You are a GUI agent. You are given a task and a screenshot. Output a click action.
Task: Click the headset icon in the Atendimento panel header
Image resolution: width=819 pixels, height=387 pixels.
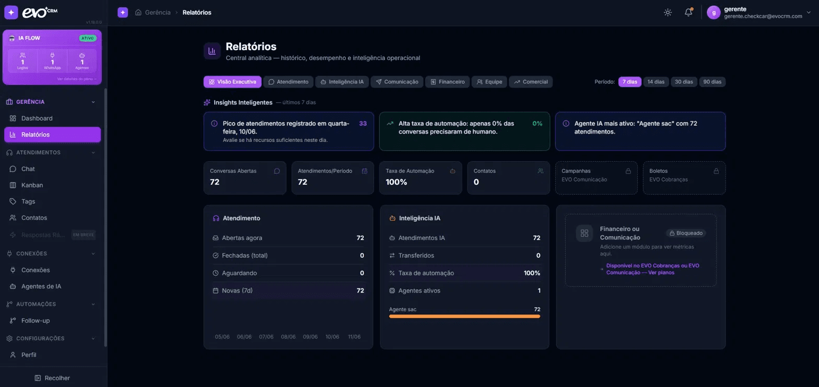(x=216, y=219)
